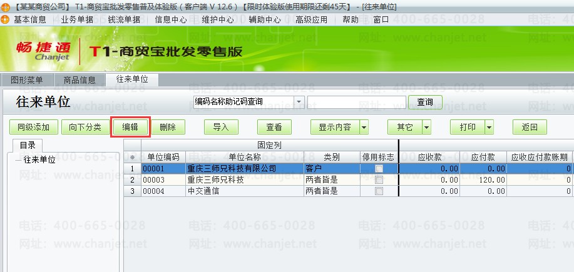Screen dimensions: 574x272
Task: Expand the 打印 dropdown arrow
Action: 489,127
